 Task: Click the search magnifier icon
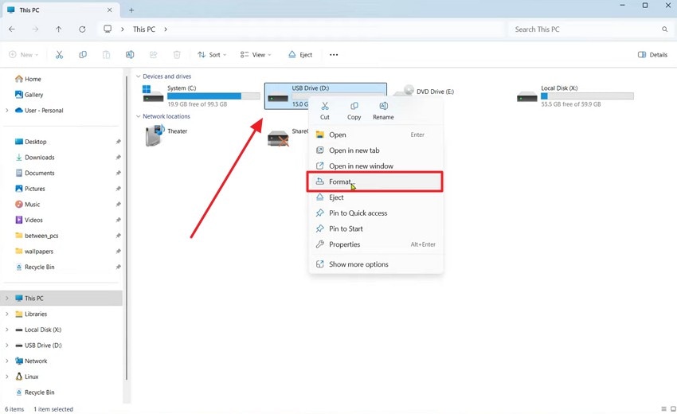664,29
